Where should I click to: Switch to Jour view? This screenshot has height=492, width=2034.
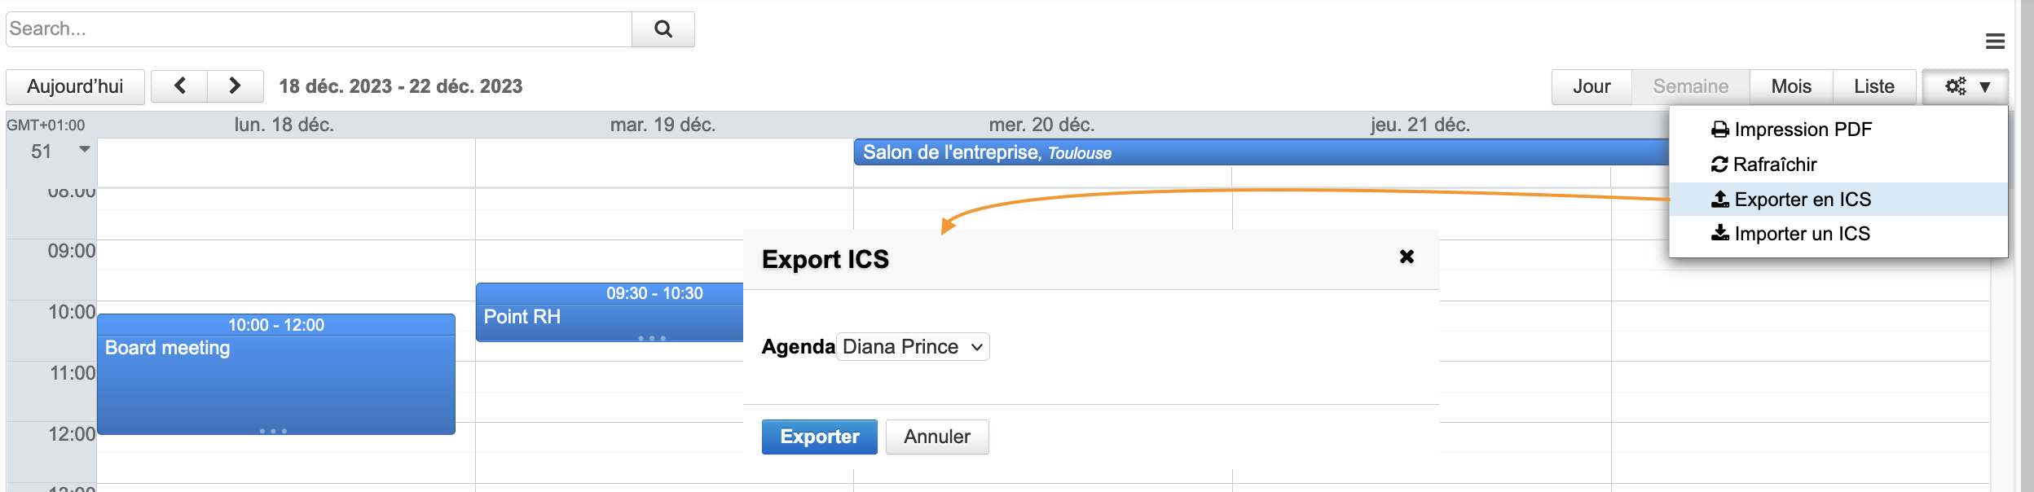[1592, 86]
